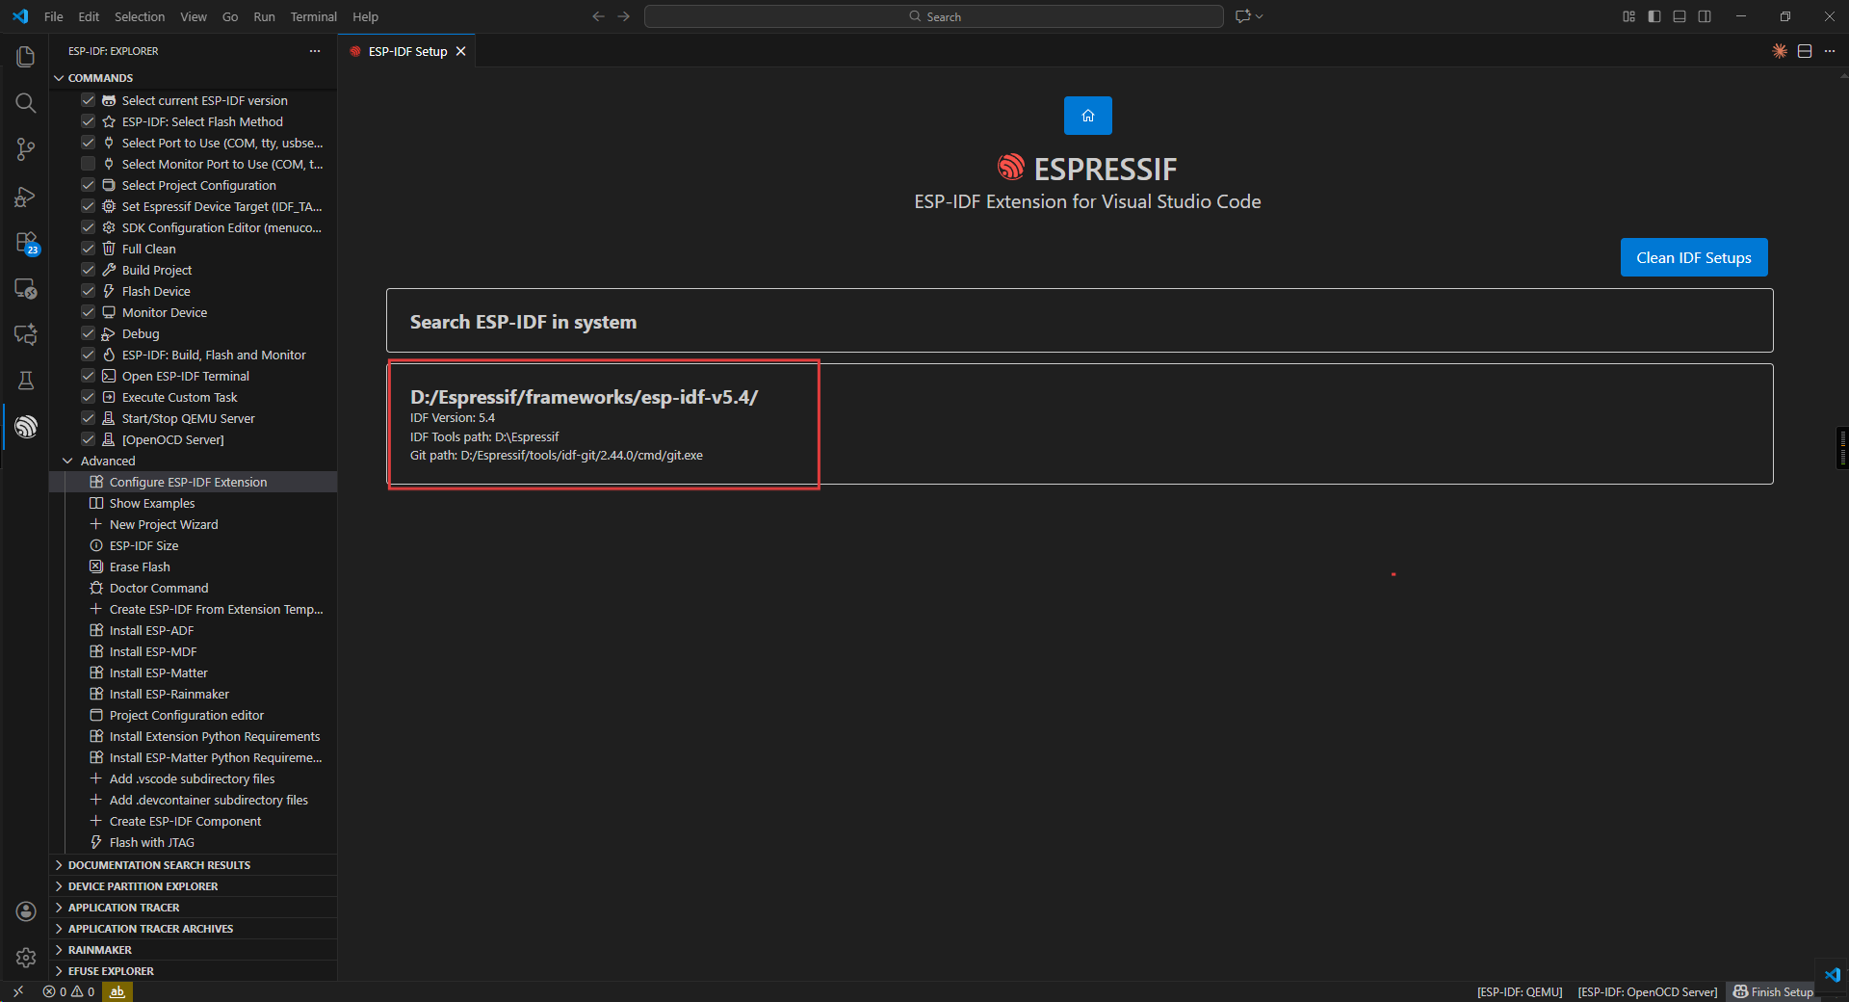Viewport: 1849px width, 1002px height.
Task: Click the Clean IDF Setups button
Action: pyautogui.click(x=1694, y=257)
